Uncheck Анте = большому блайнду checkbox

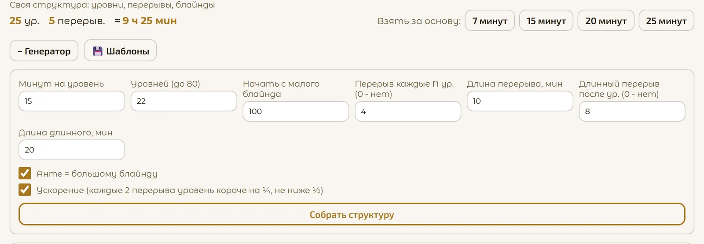pos(25,173)
